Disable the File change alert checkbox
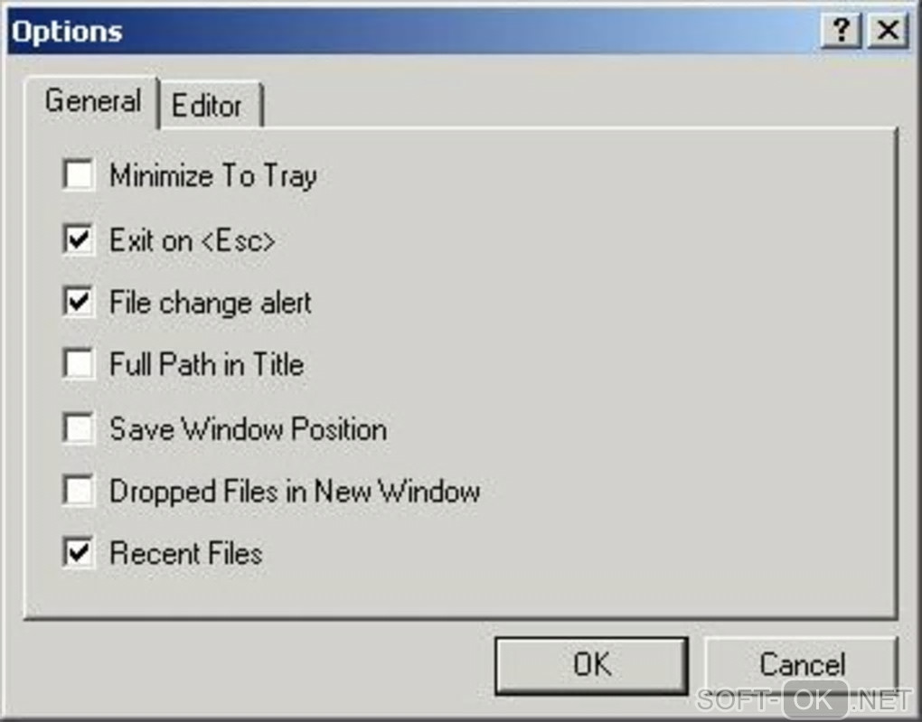Screen dimensions: 922x722 [79, 302]
